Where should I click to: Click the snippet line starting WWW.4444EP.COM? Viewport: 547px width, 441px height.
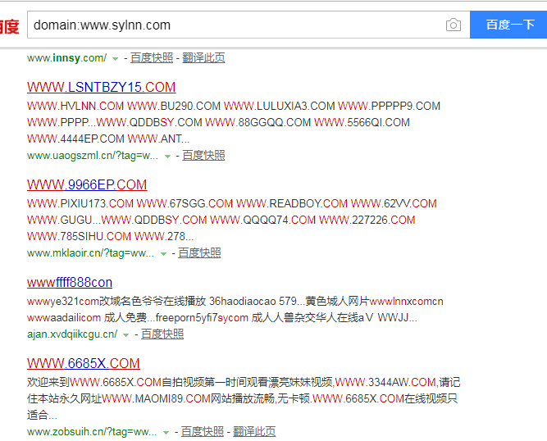click(108, 139)
